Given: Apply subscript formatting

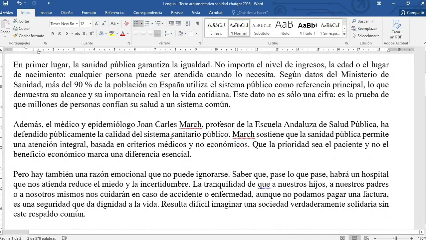Looking at the screenshot, I should pyautogui.click(x=85, y=33).
